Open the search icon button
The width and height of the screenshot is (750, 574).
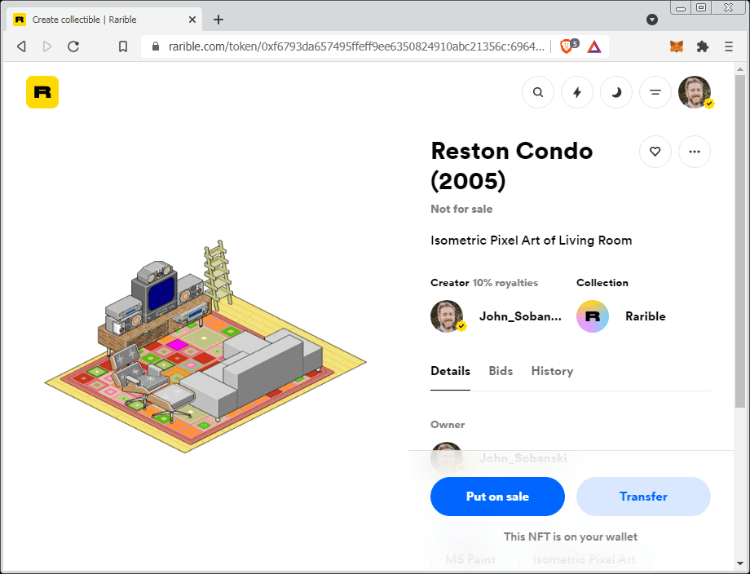[x=537, y=92]
